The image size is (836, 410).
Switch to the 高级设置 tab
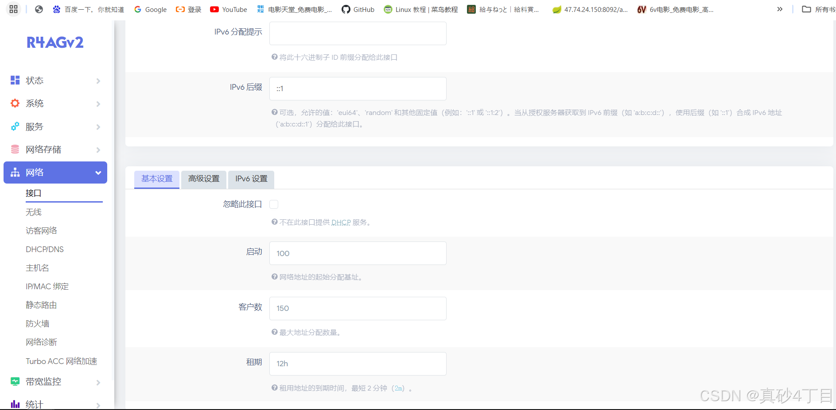(204, 179)
